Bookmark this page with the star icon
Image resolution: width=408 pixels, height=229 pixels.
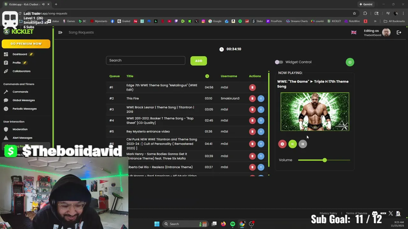coord(354,13)
